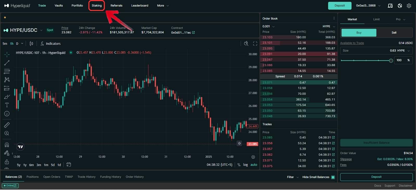Toggle auto scale on chart

click(x=254, y=165)
